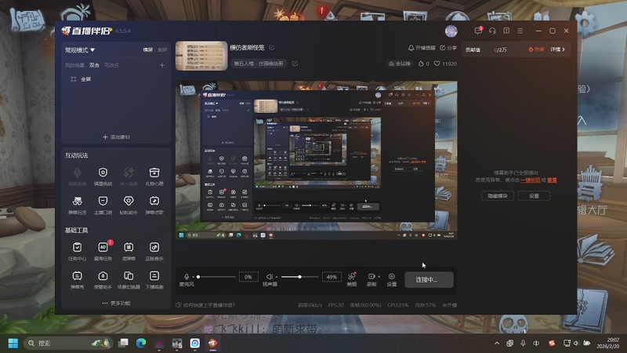The image size is (627, 353).
Task: Expand the 录制 record options arrow
Action: click(x=379, y=277)
